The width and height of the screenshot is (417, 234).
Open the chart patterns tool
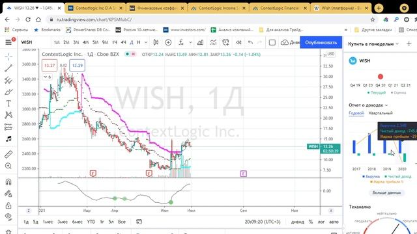click(8, 115)
